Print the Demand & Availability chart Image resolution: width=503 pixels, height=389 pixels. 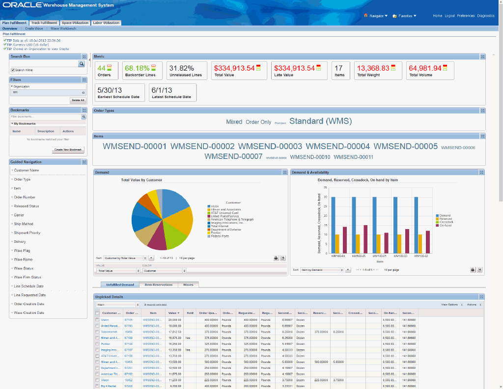[473, 270]
